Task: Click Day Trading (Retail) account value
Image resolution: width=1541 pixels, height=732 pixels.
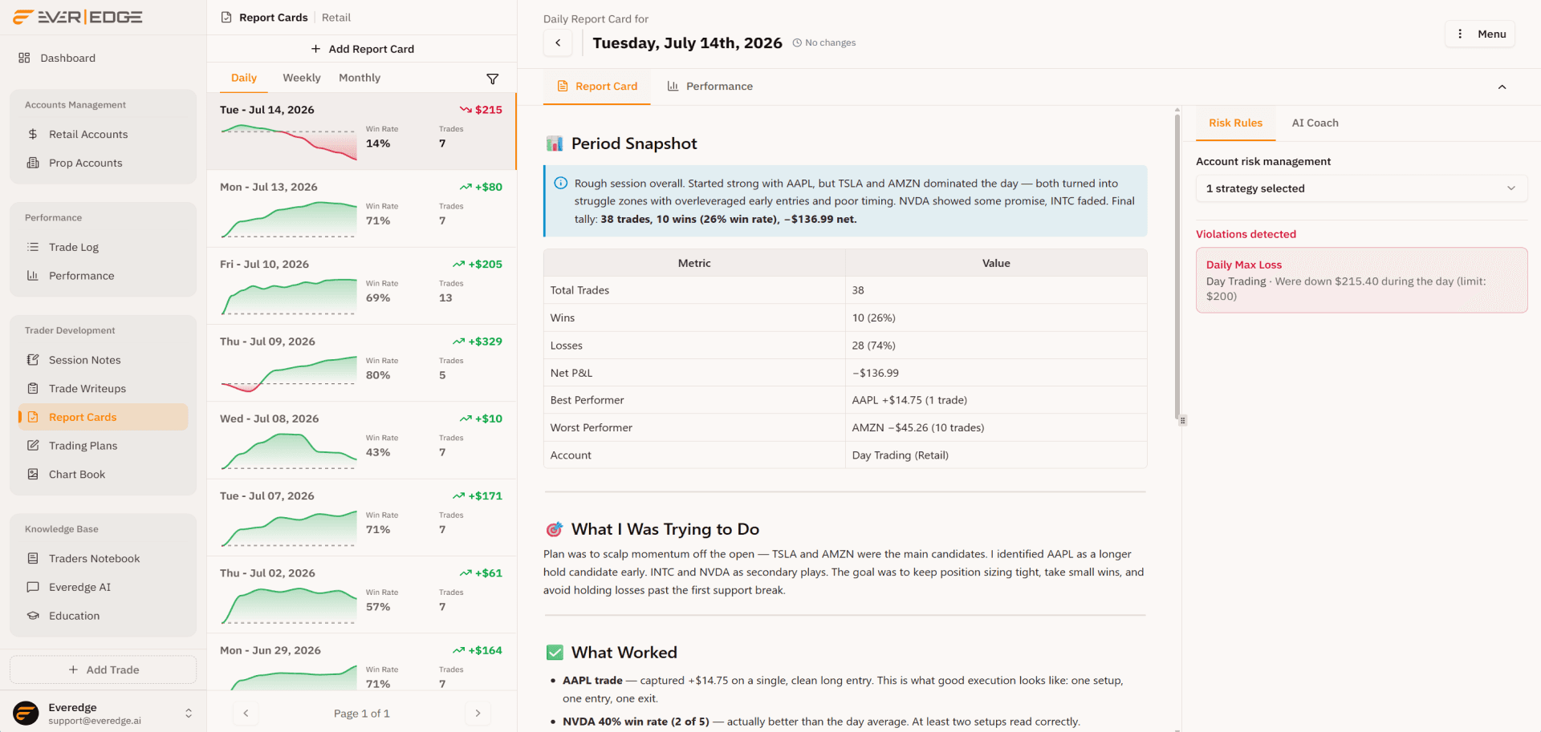Action: point(900,455)
